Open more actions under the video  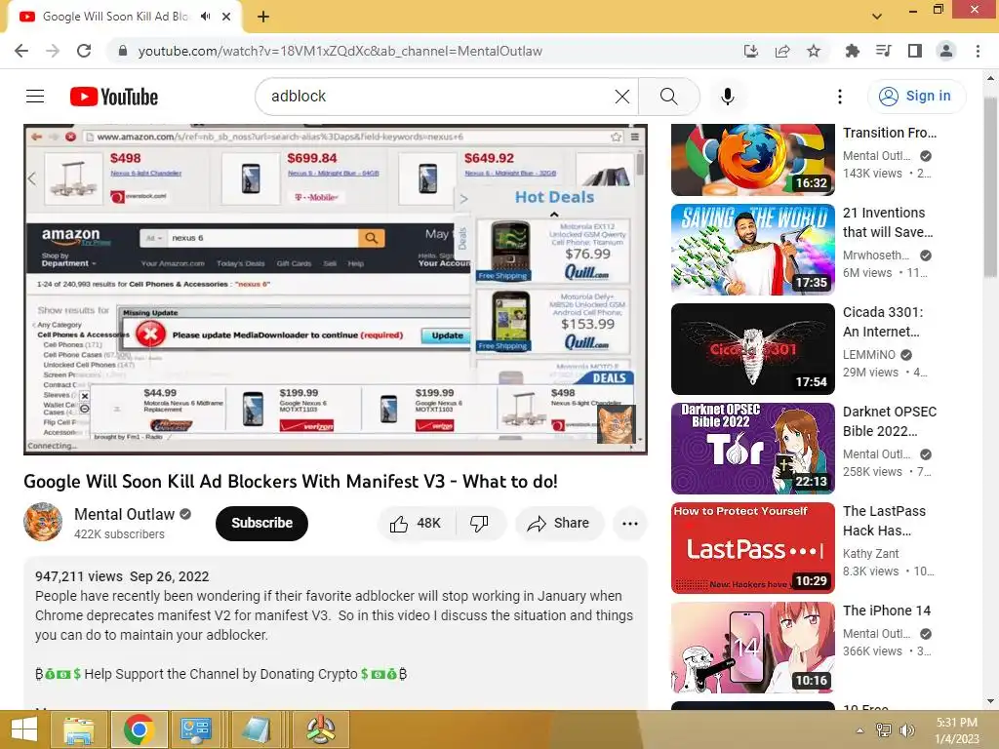[x=630, y=523]
